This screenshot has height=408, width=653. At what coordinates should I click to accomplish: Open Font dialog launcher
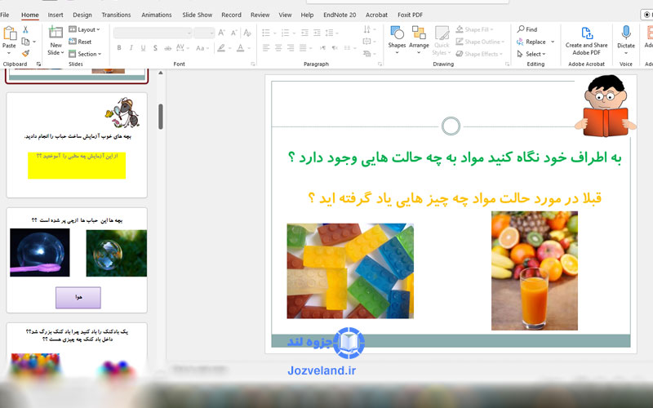253,64
